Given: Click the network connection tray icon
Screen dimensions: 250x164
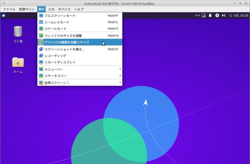Looking at the screenshot, I should pos(197,16).
